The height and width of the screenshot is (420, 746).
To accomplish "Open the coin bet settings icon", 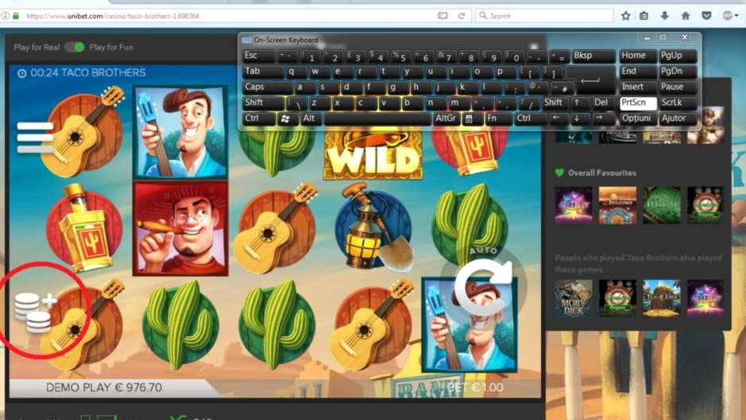I will pos(35,312).
